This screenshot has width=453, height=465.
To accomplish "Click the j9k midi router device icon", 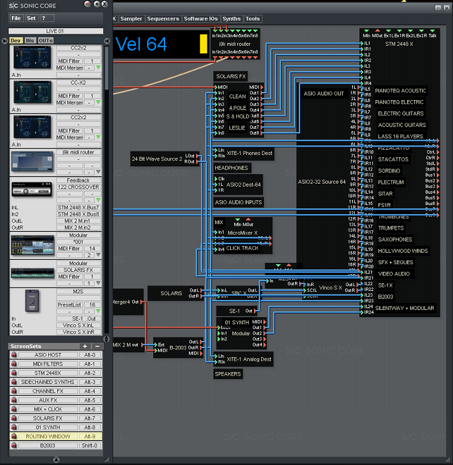I will [x=33, y=162].
